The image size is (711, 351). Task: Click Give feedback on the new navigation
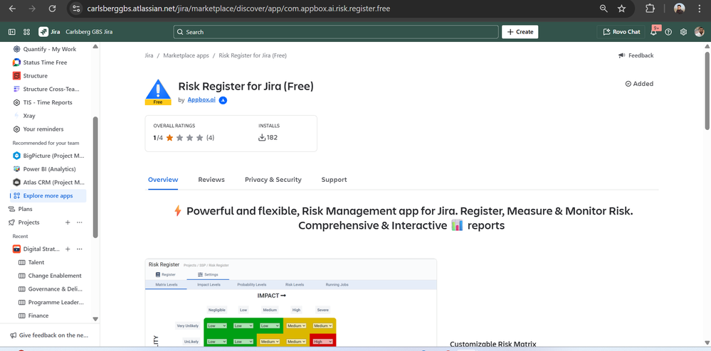49,335
